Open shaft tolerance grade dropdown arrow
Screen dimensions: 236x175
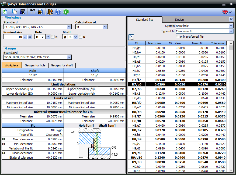(75, 37)
